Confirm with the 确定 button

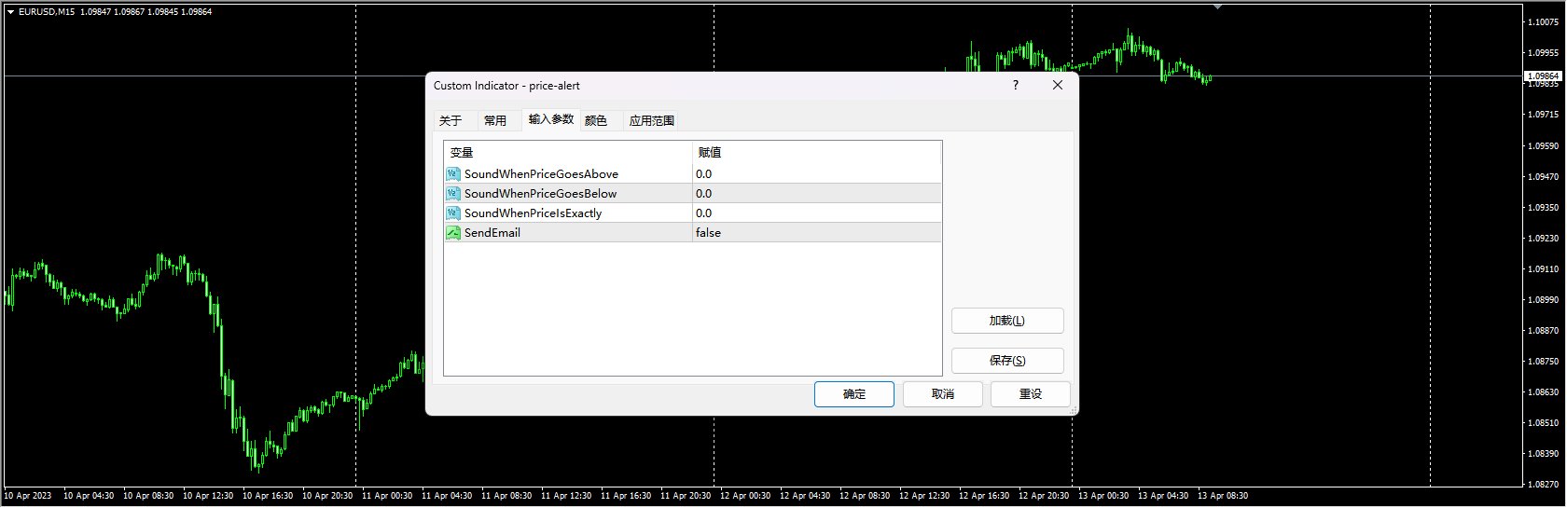point(853,394)
